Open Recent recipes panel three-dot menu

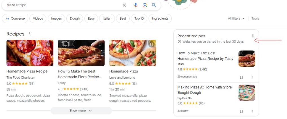click(253, 36)
